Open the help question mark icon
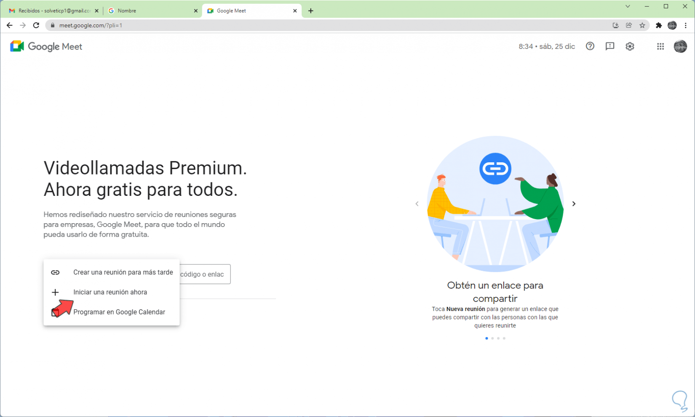Screen dimensions: 695x417 [x=590, y=46]
